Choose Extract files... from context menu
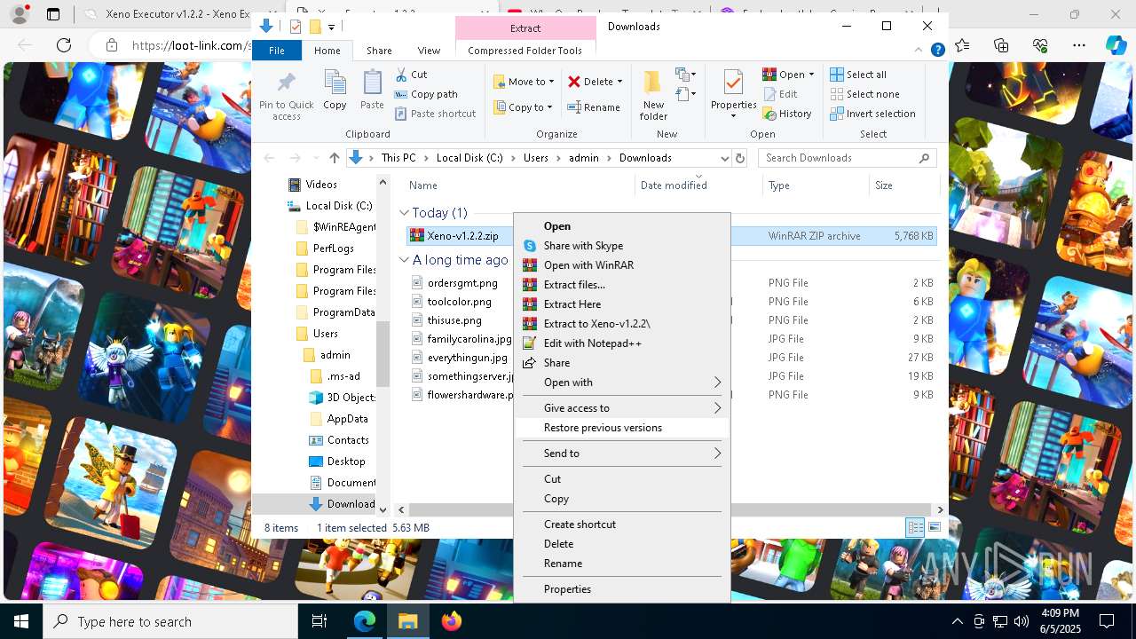1136x639 pixels. (x=621, y=285)
